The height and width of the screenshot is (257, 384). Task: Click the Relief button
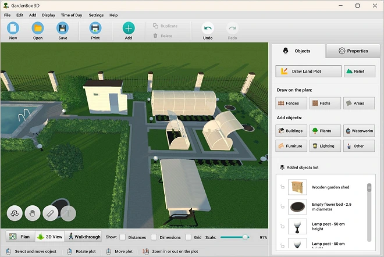pyautogui.click(x=359, y=71)
